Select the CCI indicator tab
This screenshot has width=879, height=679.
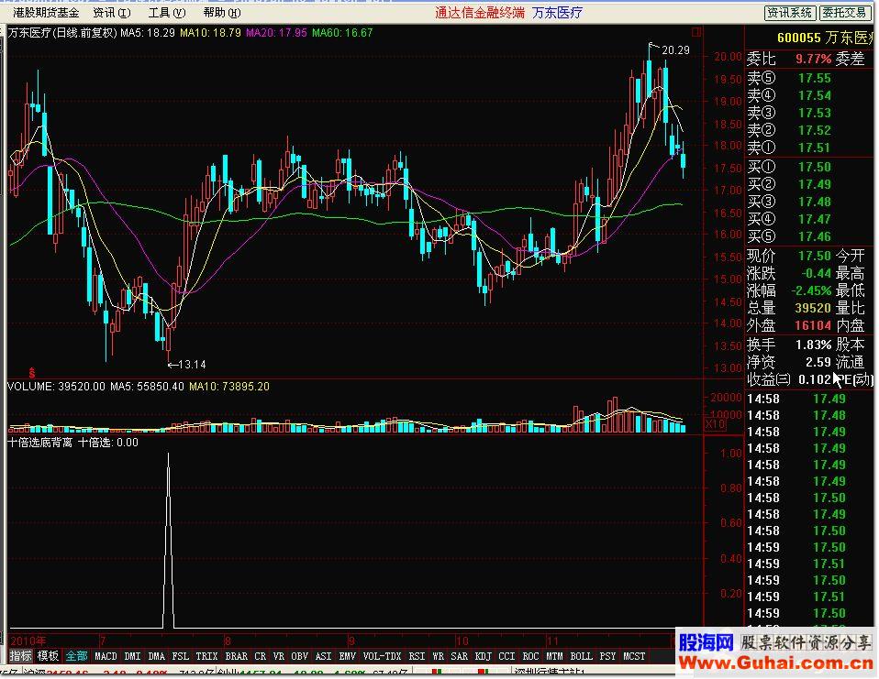pos(506,656)
